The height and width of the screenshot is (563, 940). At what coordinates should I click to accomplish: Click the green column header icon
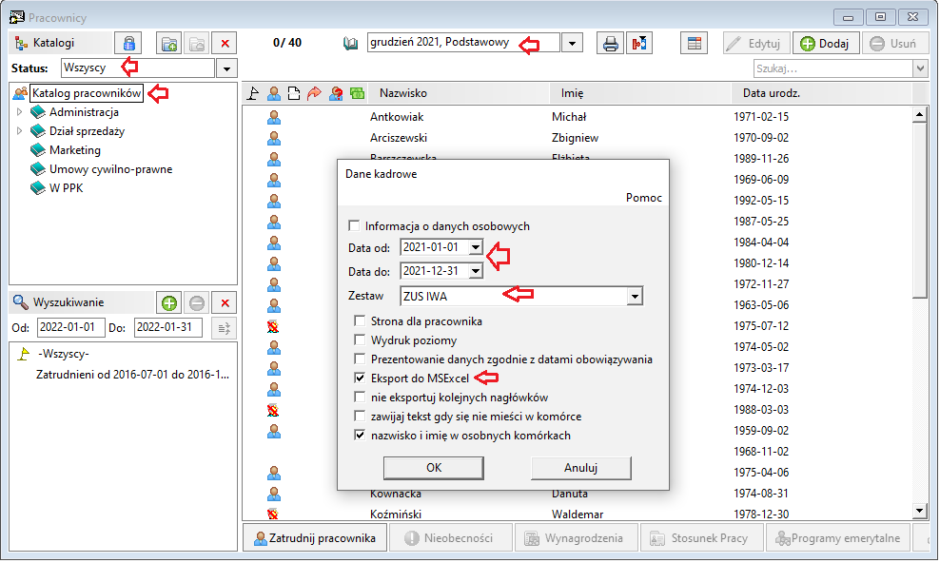[x=358, y=93]
